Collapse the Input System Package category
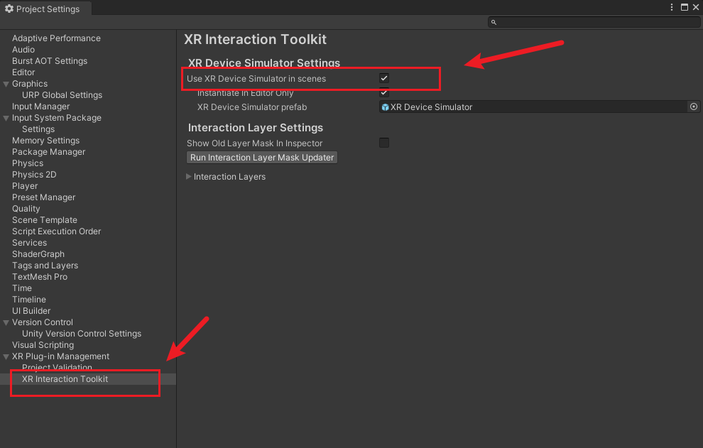This screenshot has height=448, width=703. pos(6,118)
